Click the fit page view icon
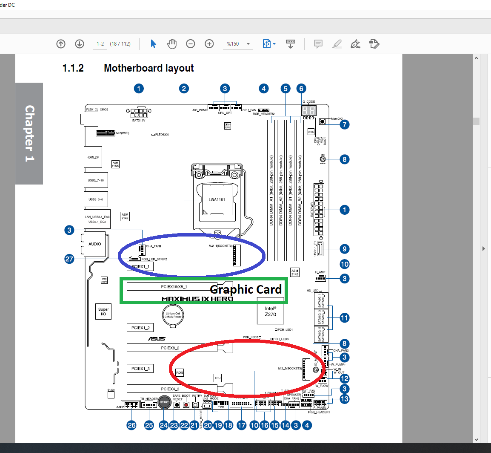Image resolution: width=491 pixels, height=453 pixels. [x=266, y=44]
